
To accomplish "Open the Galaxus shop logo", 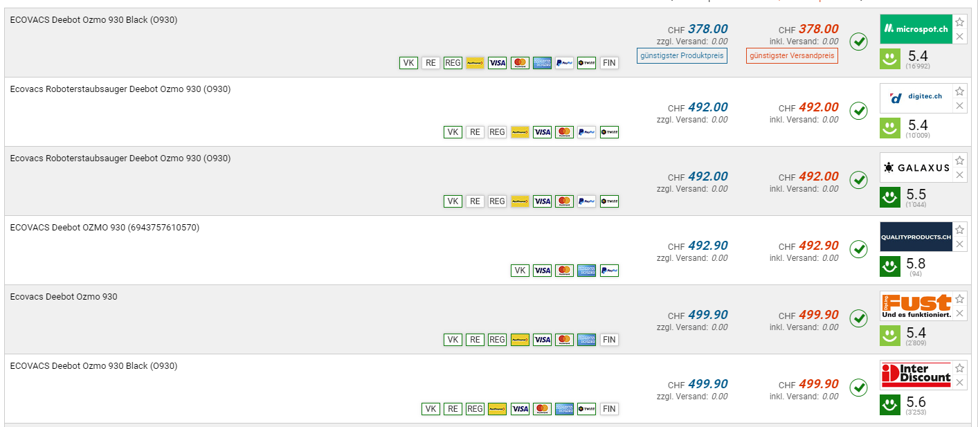I will tap(916, 167).
